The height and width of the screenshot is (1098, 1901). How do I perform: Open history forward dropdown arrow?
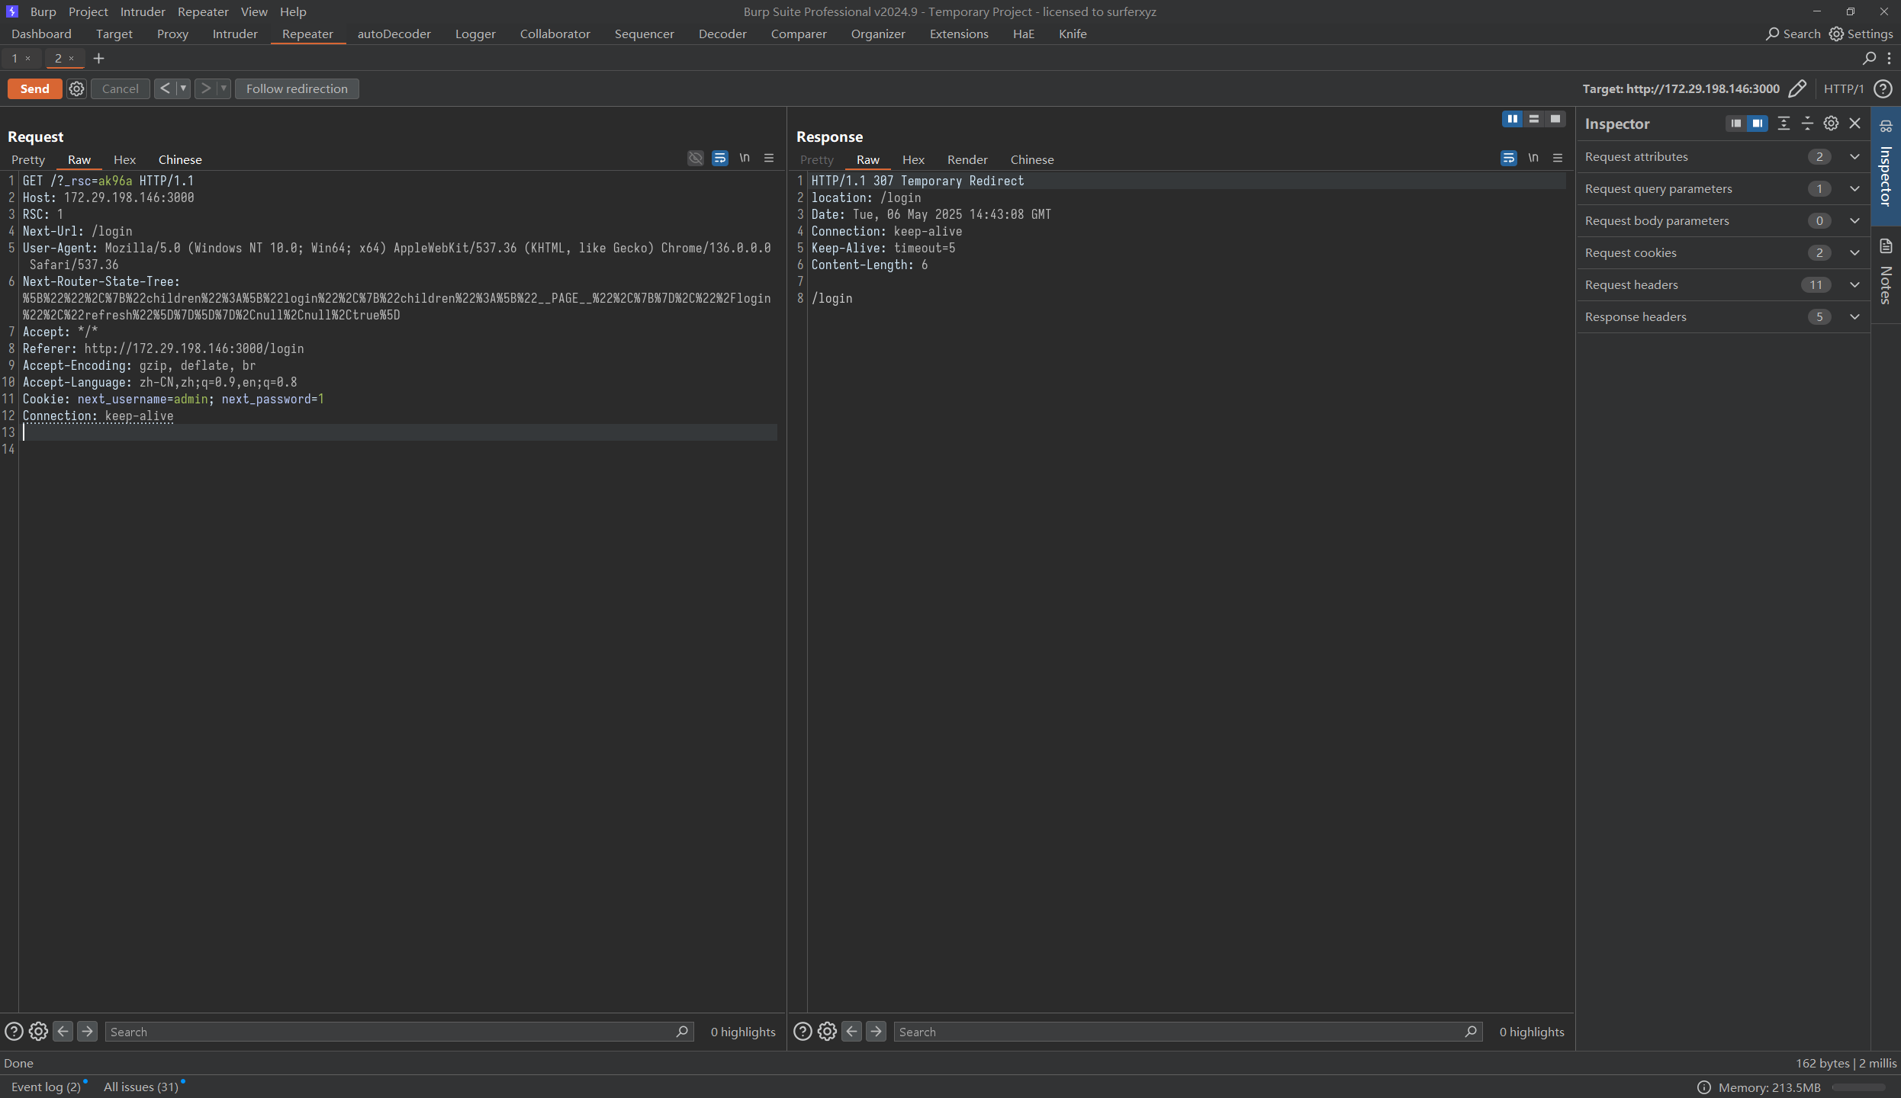point(224,88)
